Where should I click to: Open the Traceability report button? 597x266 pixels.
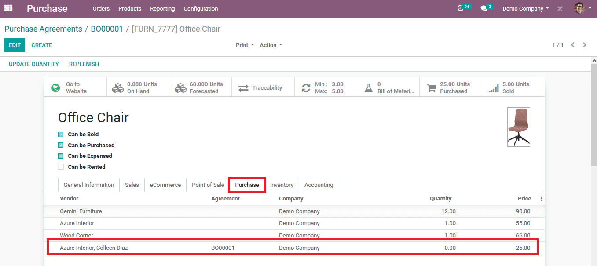point(263,87)
